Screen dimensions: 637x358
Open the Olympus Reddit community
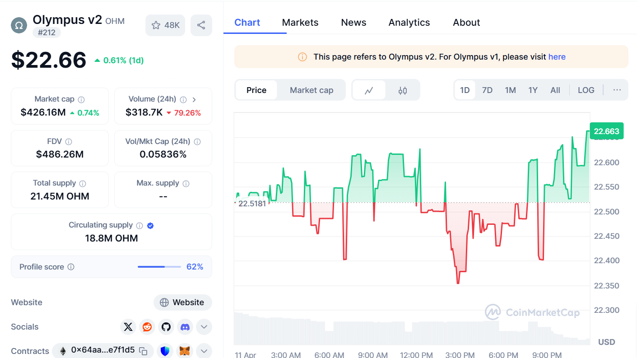[x=147, y=326]
